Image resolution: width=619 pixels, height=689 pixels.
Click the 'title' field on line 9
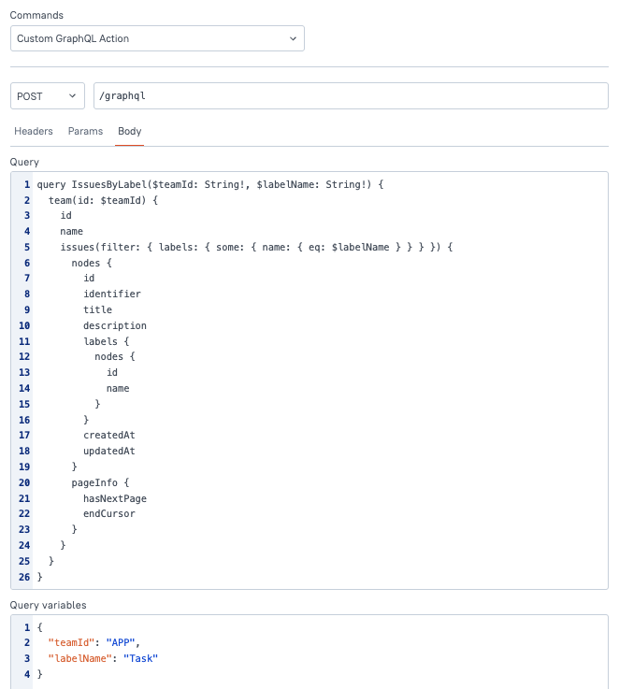click(97, 309)
